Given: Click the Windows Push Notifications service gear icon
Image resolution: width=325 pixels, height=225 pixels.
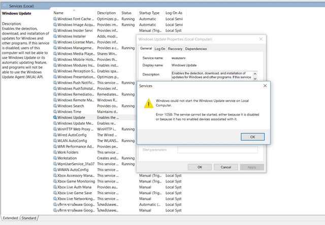Looking at the screenshot, I should [55, 83].
